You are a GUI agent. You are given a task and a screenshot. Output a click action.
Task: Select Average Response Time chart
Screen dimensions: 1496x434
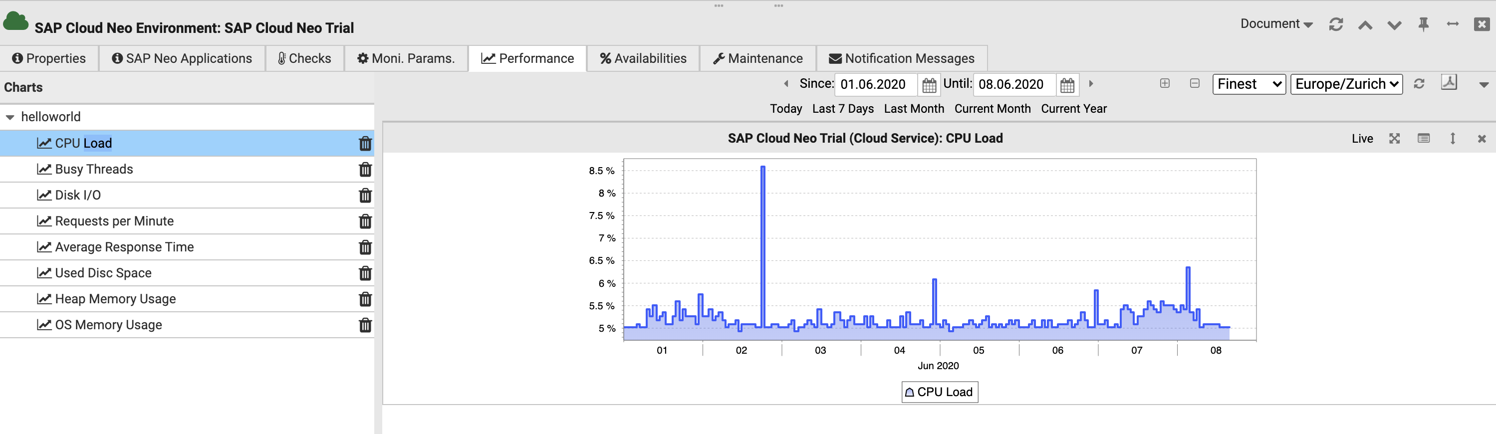pyautogui.click(x=187, y=247)
